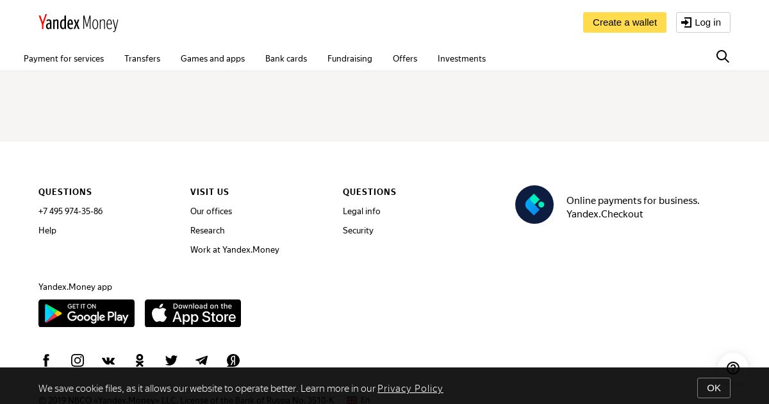Viewport: 769px width, 404px height.
Task: Open Online payments for business Yandex.Checkout text
Action: click(x=633, y=207)
